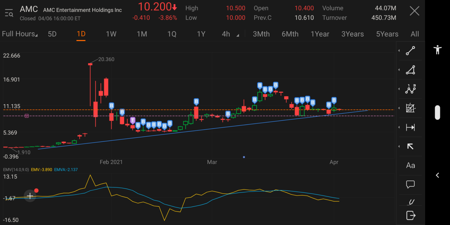Set range to 3Years
Screen dimensions: 450x225
pos(353,34)
